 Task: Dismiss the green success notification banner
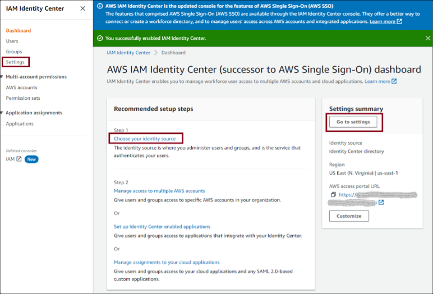click(x=427, y=38)
